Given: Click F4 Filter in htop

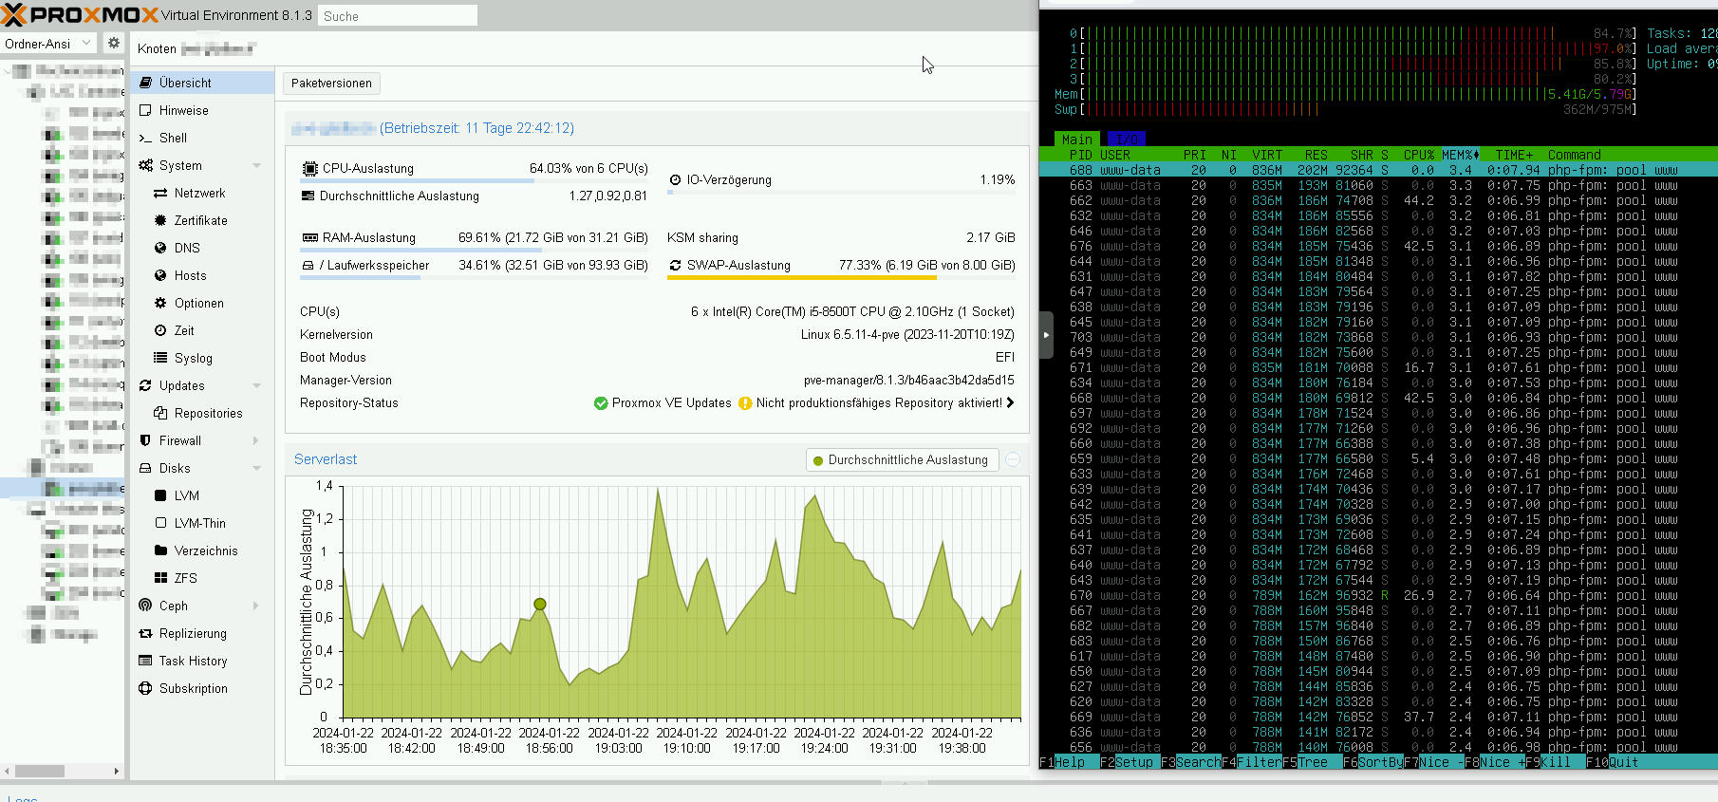Looking at the screenshot, I should click(1252, 762).
